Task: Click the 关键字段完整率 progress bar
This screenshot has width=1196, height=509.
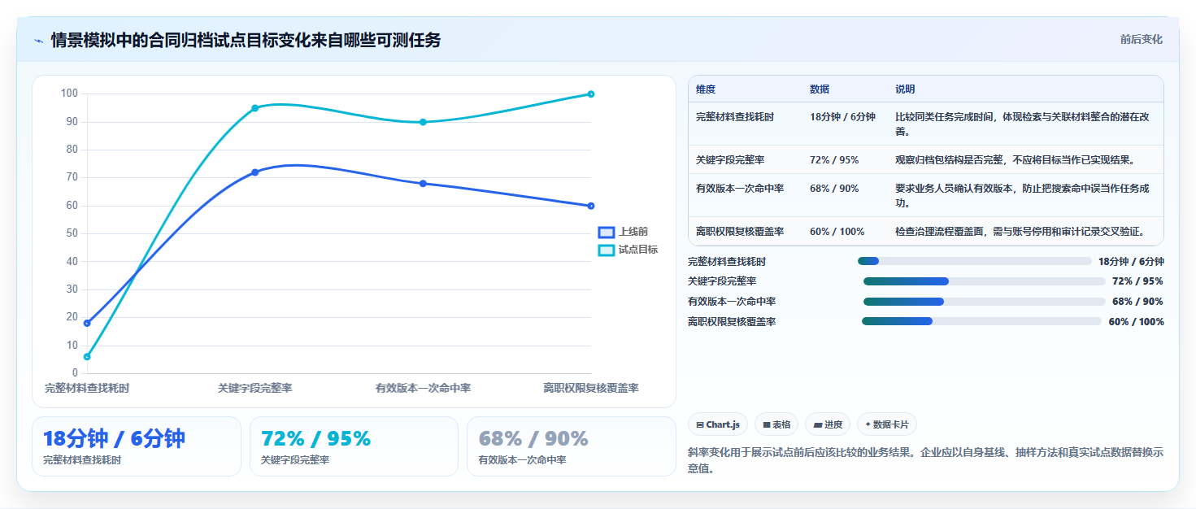Action: click(x=985, y=281)
